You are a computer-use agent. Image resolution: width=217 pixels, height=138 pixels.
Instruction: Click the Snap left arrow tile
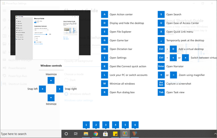[x=42, y=89]
